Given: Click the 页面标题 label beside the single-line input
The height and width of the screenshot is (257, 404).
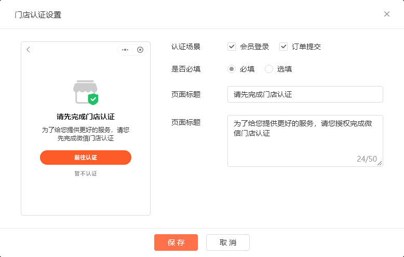Looking at the screenshot, I should coord(186,94).
